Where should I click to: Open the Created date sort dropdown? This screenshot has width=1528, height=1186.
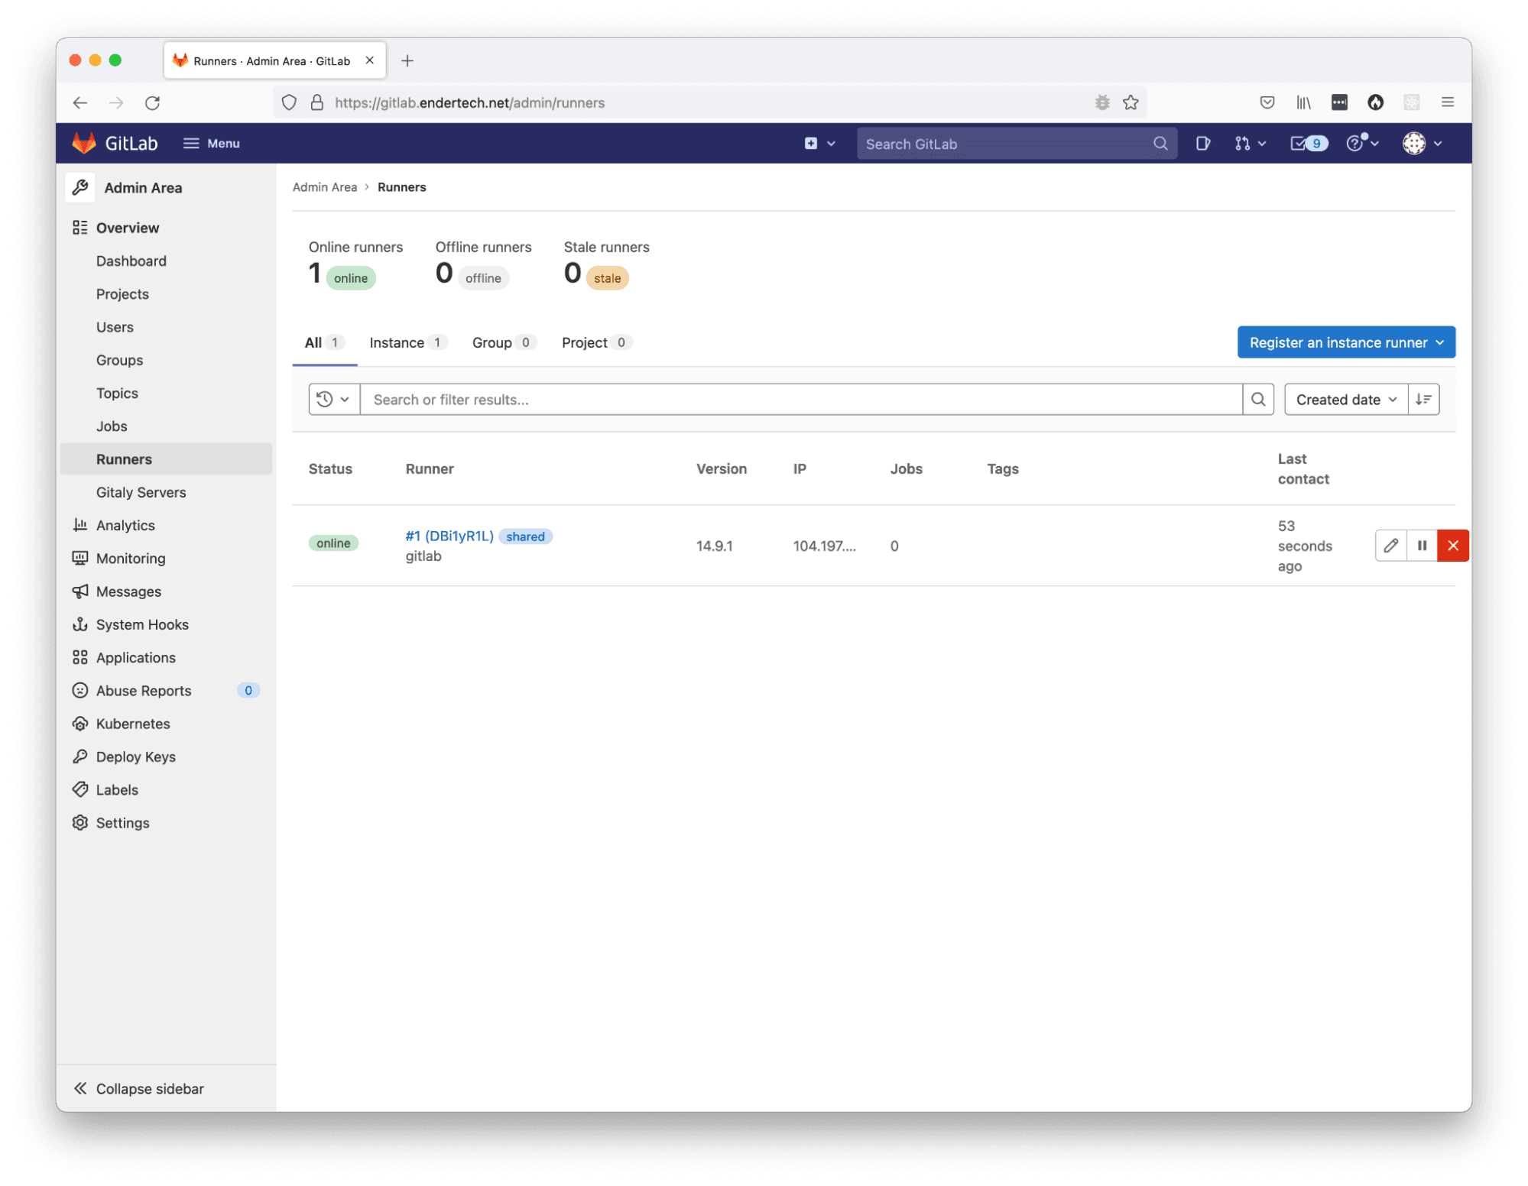tap(1345, 400)
